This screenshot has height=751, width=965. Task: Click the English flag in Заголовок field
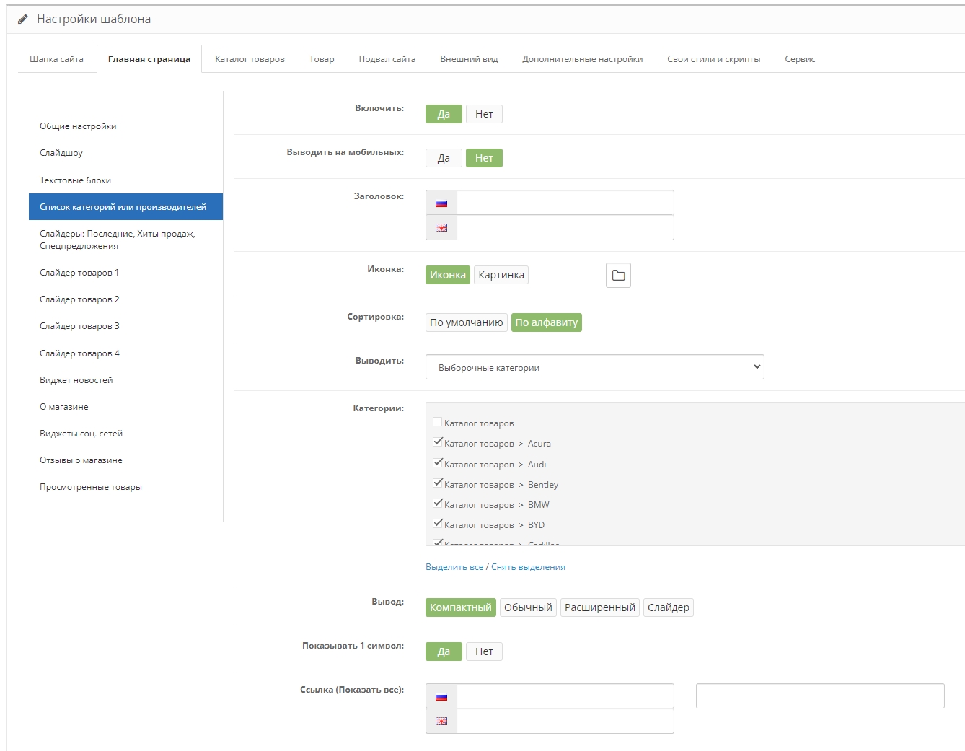[441, 228]
